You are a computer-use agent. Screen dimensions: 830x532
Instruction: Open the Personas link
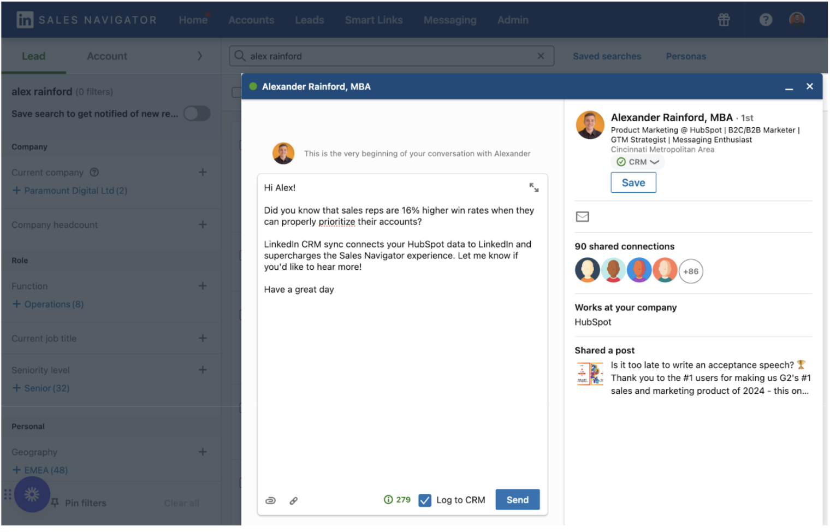pos(686,56)
